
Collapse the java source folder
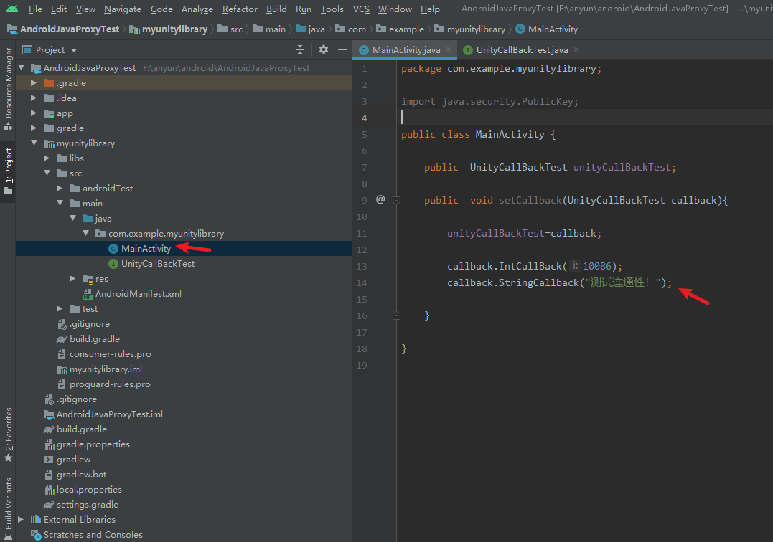(72, 218)
